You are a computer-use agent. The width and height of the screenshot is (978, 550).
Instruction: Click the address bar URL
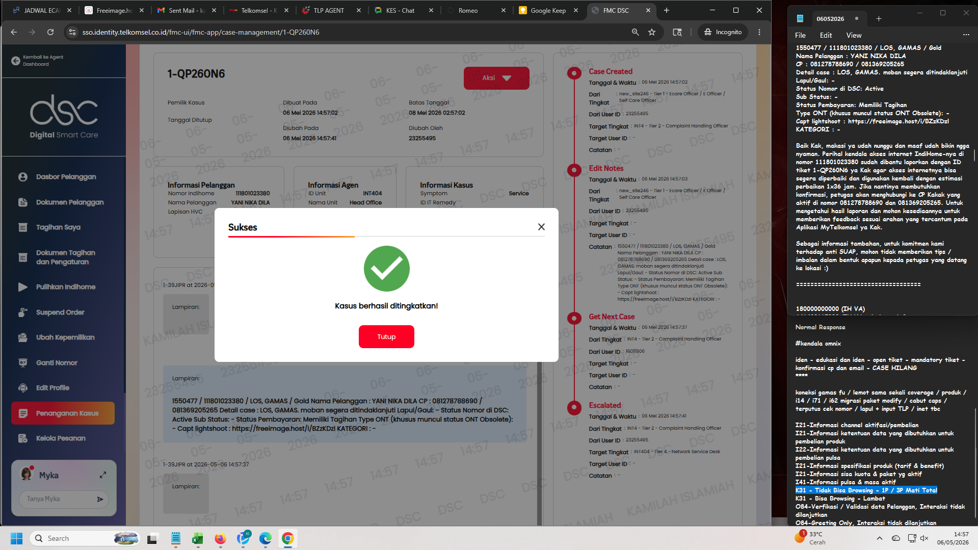pos(201,32)
